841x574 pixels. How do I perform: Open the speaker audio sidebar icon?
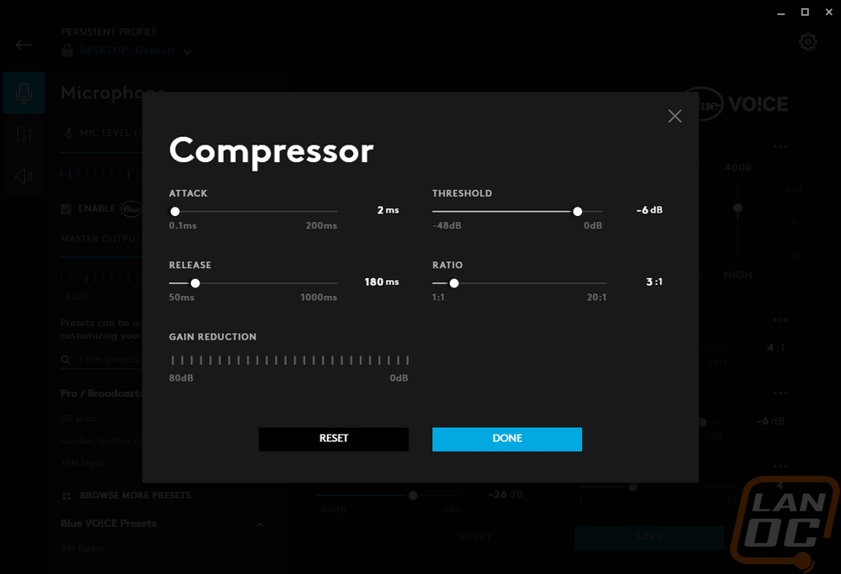pos(24,176)
